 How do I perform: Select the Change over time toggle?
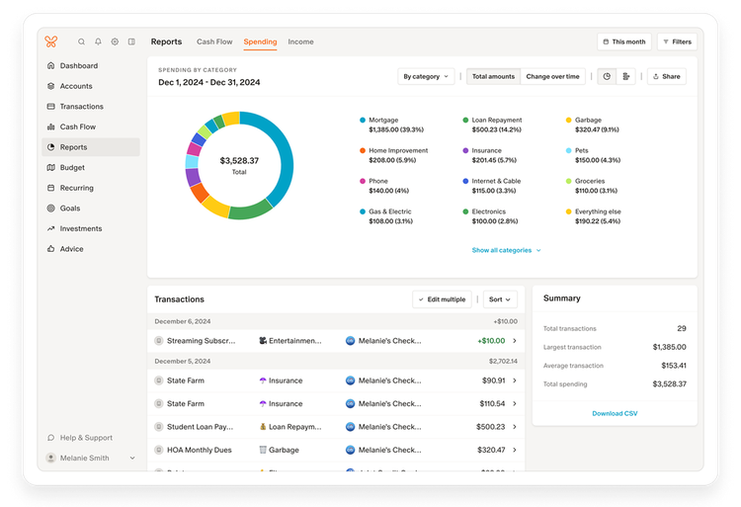click(553, 76)
